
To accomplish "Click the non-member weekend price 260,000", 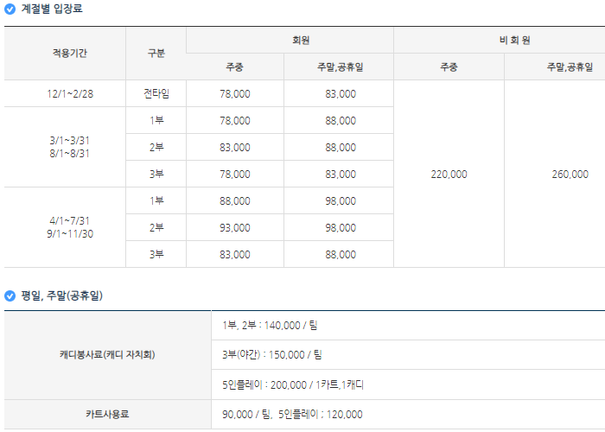I will (570, 174).
